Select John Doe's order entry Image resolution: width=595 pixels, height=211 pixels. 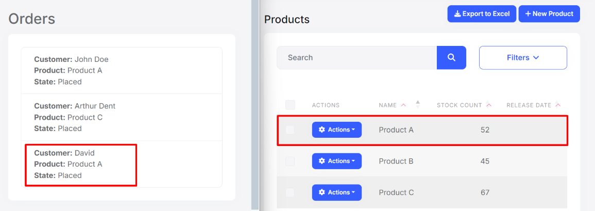click(122, 71)
